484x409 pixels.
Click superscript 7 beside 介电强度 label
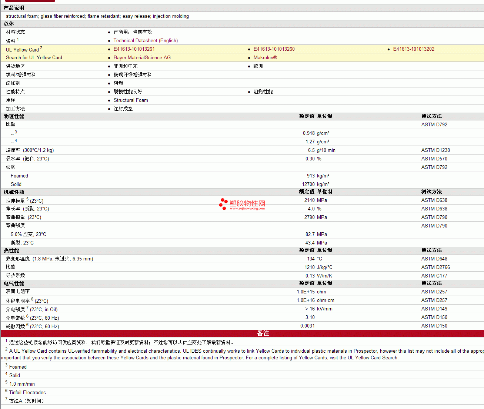(x=27, y=307)
